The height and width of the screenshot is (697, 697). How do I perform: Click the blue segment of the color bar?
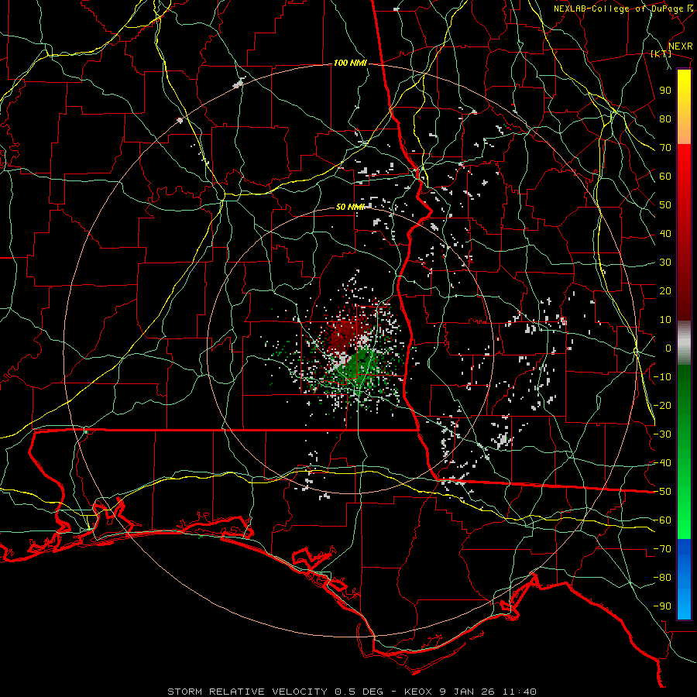(x=684, y=579)
